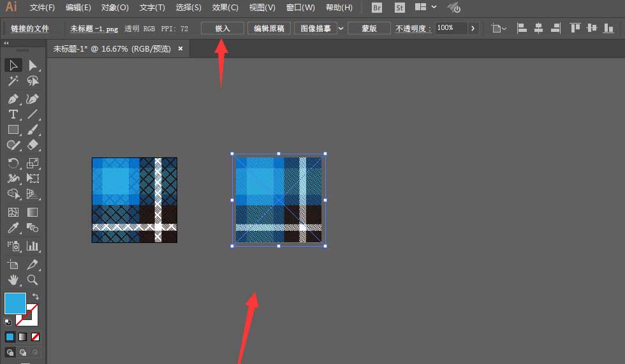625x364 pixels.
Task: Switch to Draw Behind mode
Action: pyautogui.click(x=23, y=353)
